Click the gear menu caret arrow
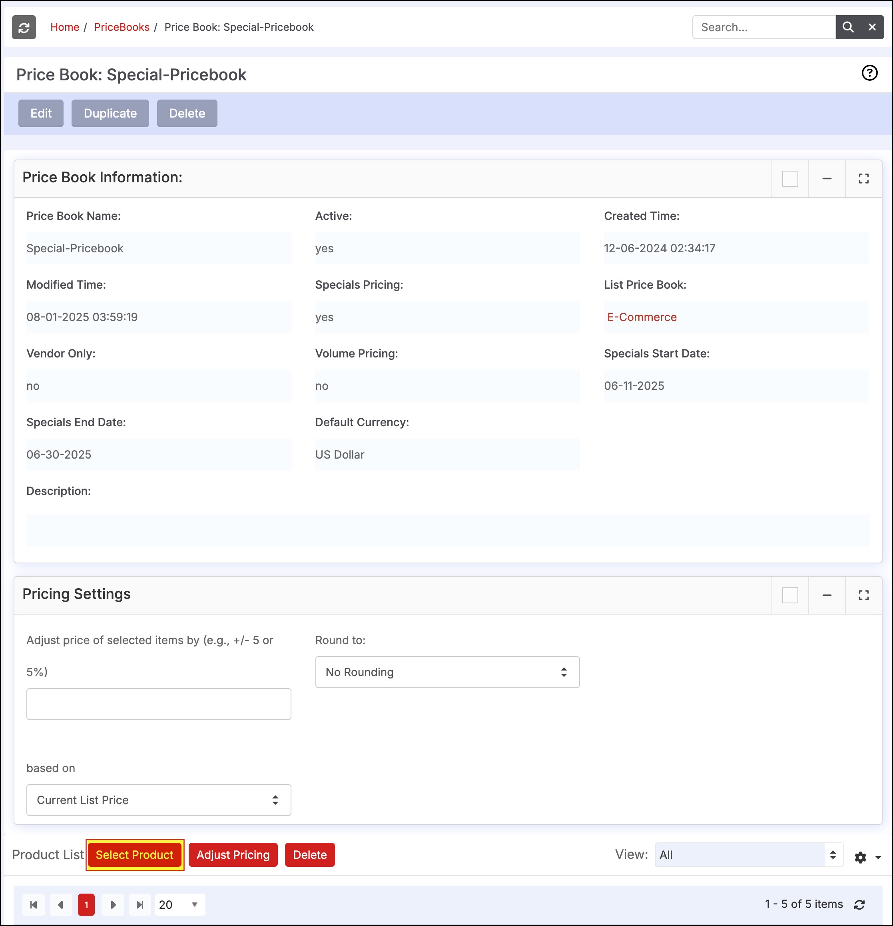Screen dimensions: 893x926 (878, 857)
